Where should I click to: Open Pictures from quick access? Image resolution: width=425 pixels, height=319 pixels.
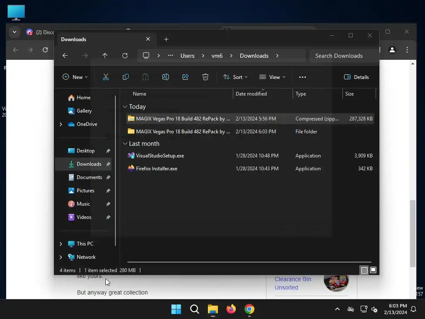[x=85, y=191]
